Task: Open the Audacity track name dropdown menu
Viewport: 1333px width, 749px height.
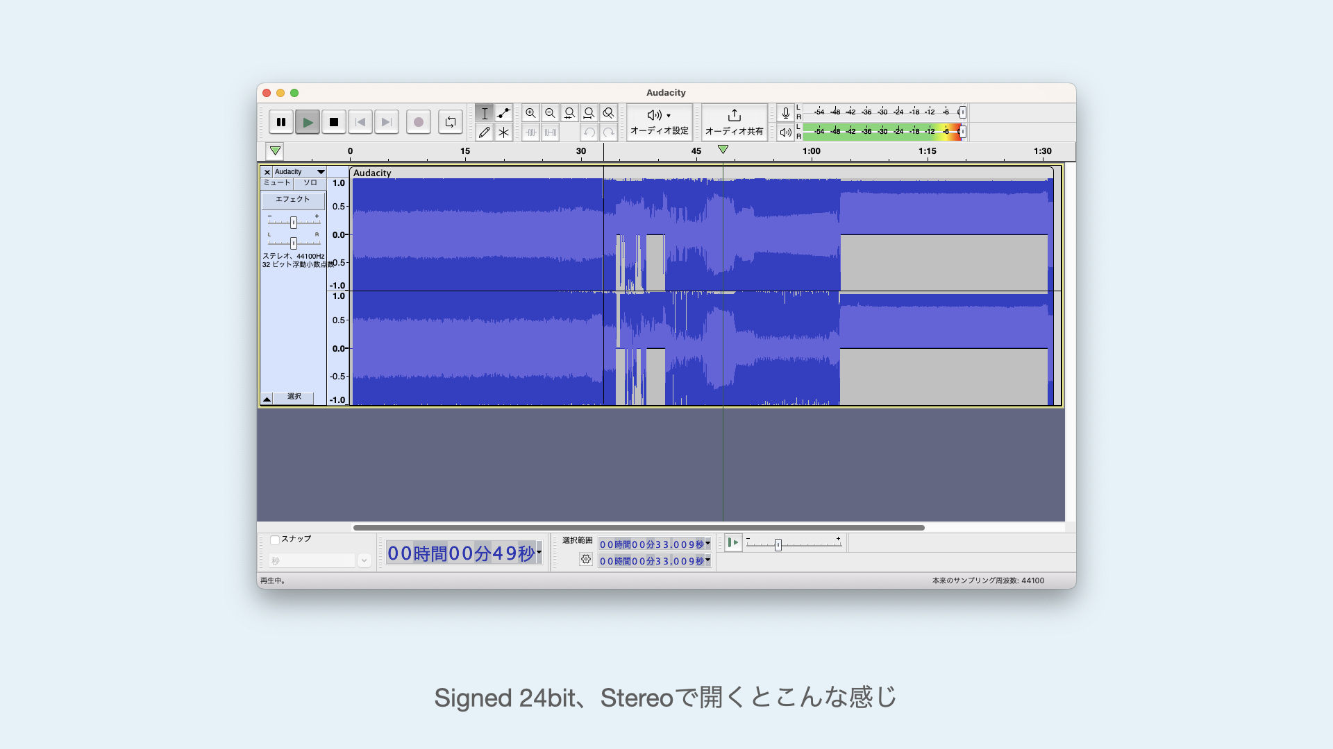Action: [321, 172]
